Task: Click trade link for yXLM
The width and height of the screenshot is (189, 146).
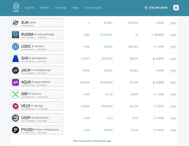Action: pyautogui.click(x=173, y=70)
